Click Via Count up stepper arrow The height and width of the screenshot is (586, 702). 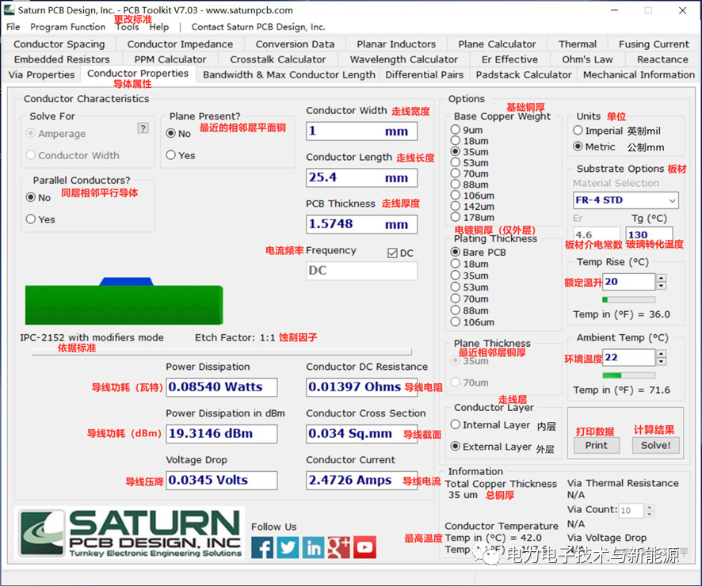[x=649, y=507]
